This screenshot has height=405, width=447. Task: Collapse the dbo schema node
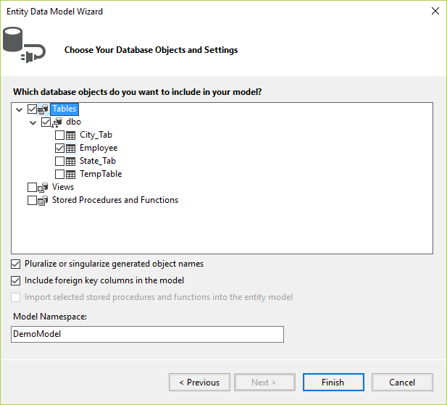pos(33,122)
